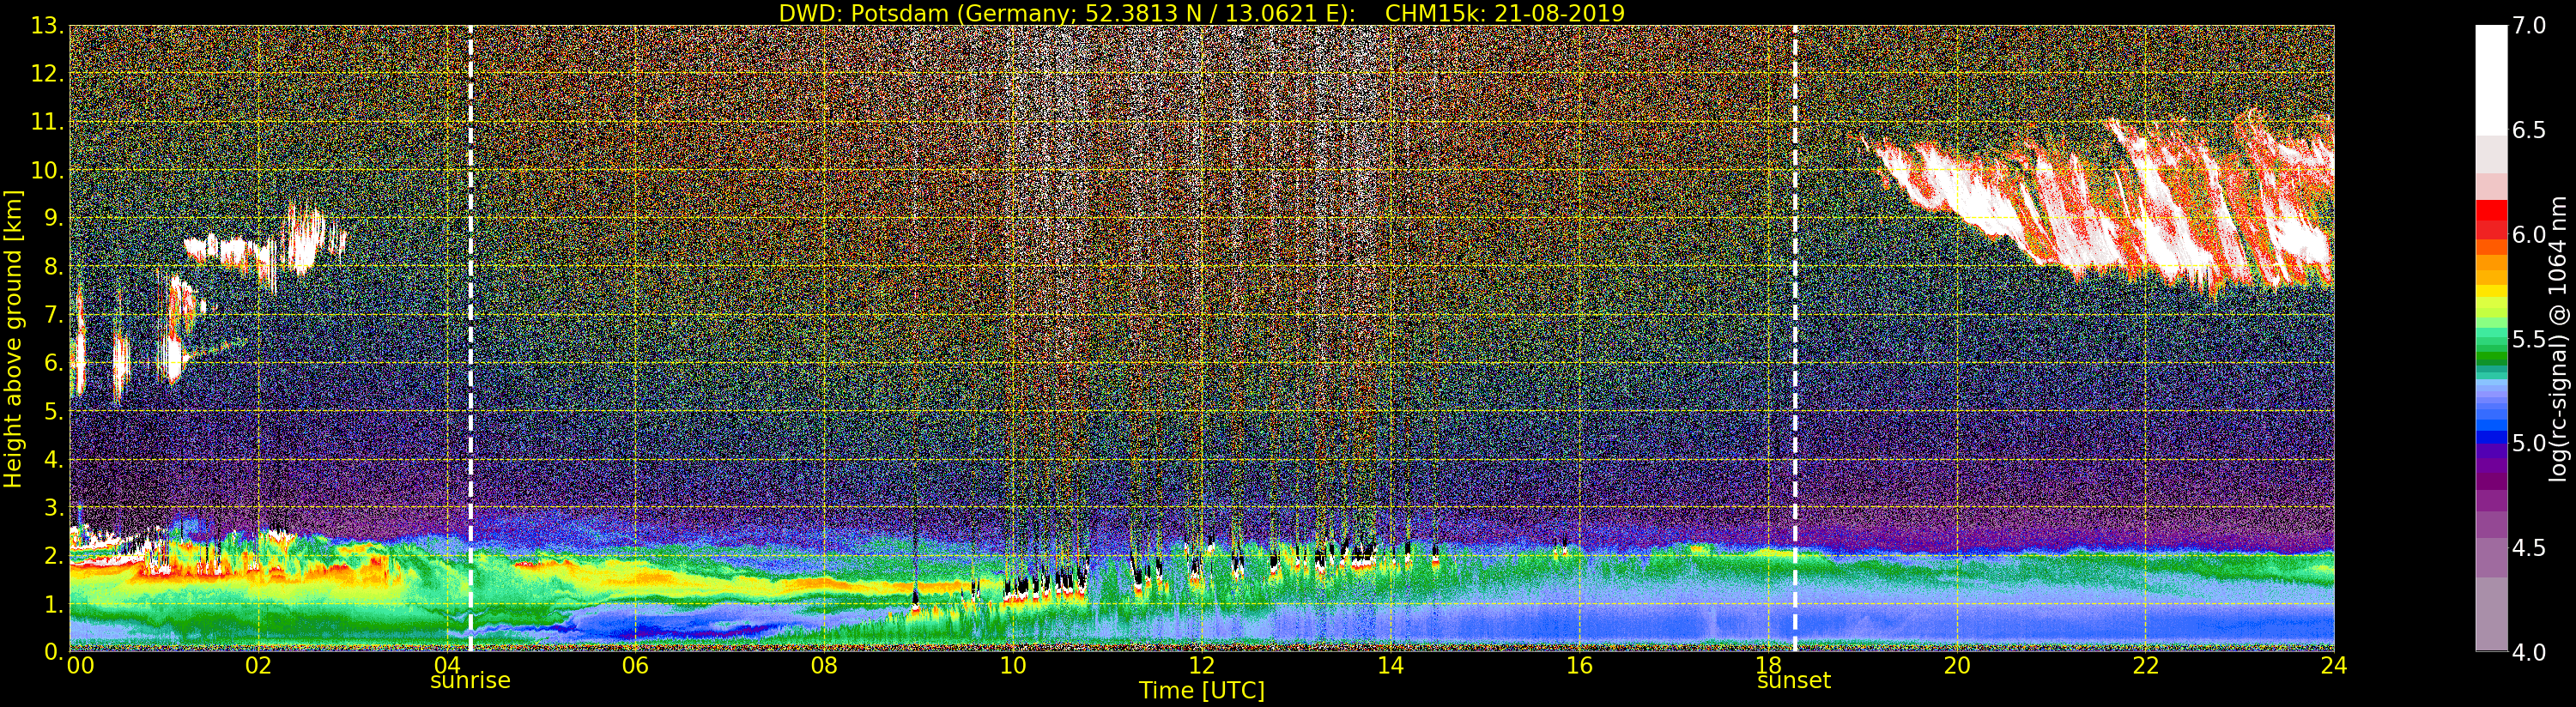Click the "22" time axis tick label
Viewport: 2576px width, 707px height.
2146,666
